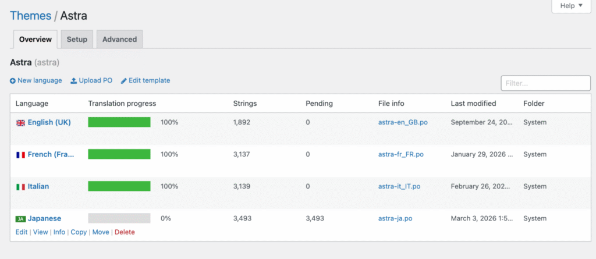Image resolution: width=596 pixels, height=259 pixels.
Task: Select the Overview tab
Action: point(36,40)
